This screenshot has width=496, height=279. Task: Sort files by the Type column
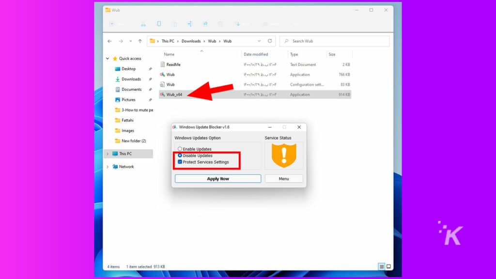[294, 54]
